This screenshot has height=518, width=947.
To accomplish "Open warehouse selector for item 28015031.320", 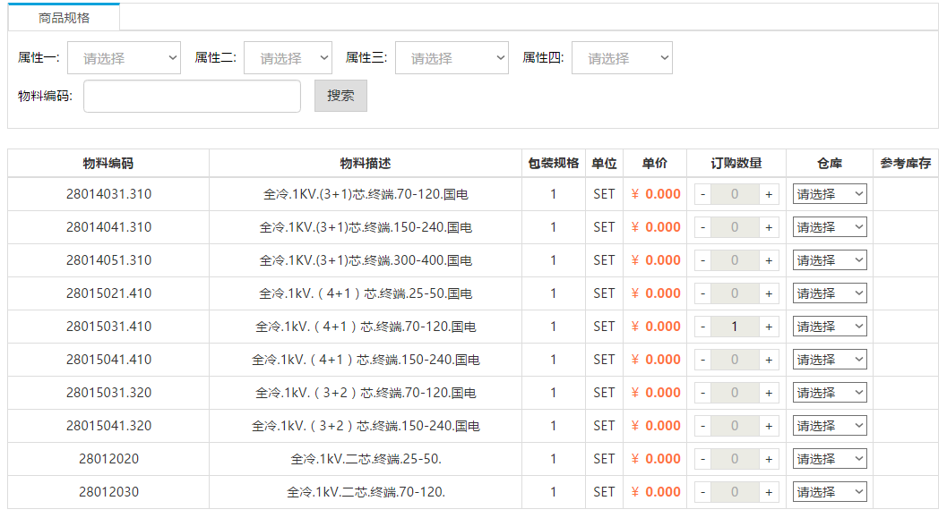I will [x=829, y=392].
